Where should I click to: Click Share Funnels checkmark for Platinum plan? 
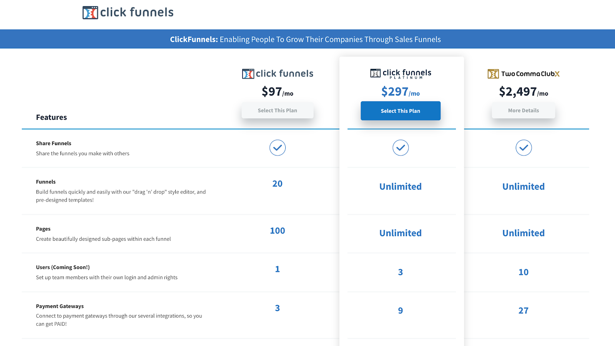[401, 148]
